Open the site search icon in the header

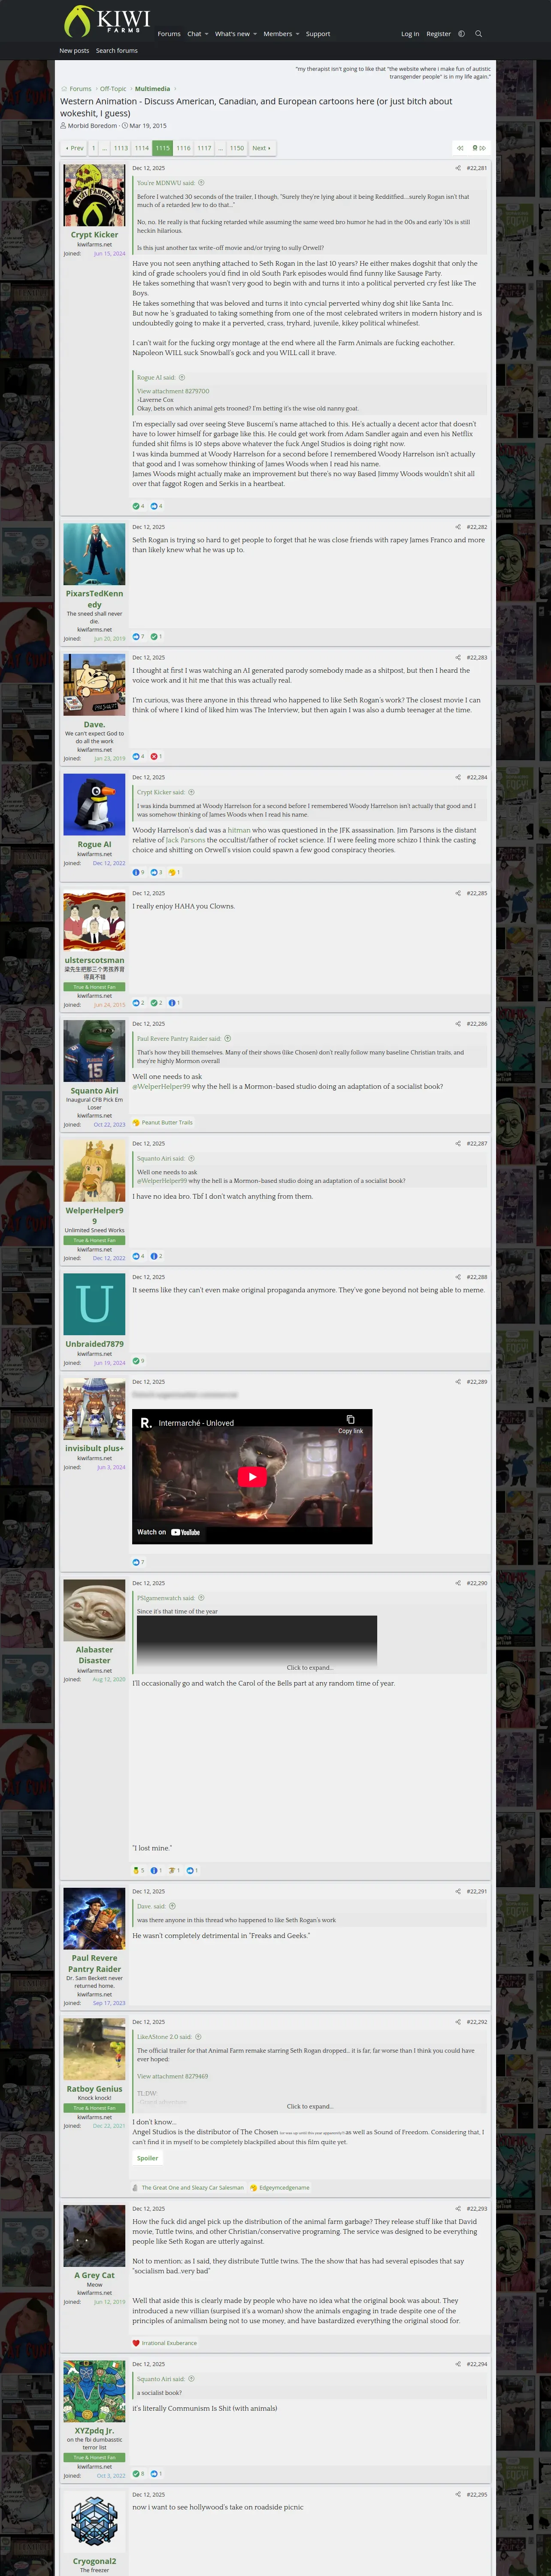tap(478, 34)
